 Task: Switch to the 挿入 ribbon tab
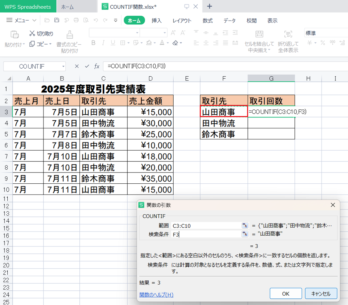(157, 21)
